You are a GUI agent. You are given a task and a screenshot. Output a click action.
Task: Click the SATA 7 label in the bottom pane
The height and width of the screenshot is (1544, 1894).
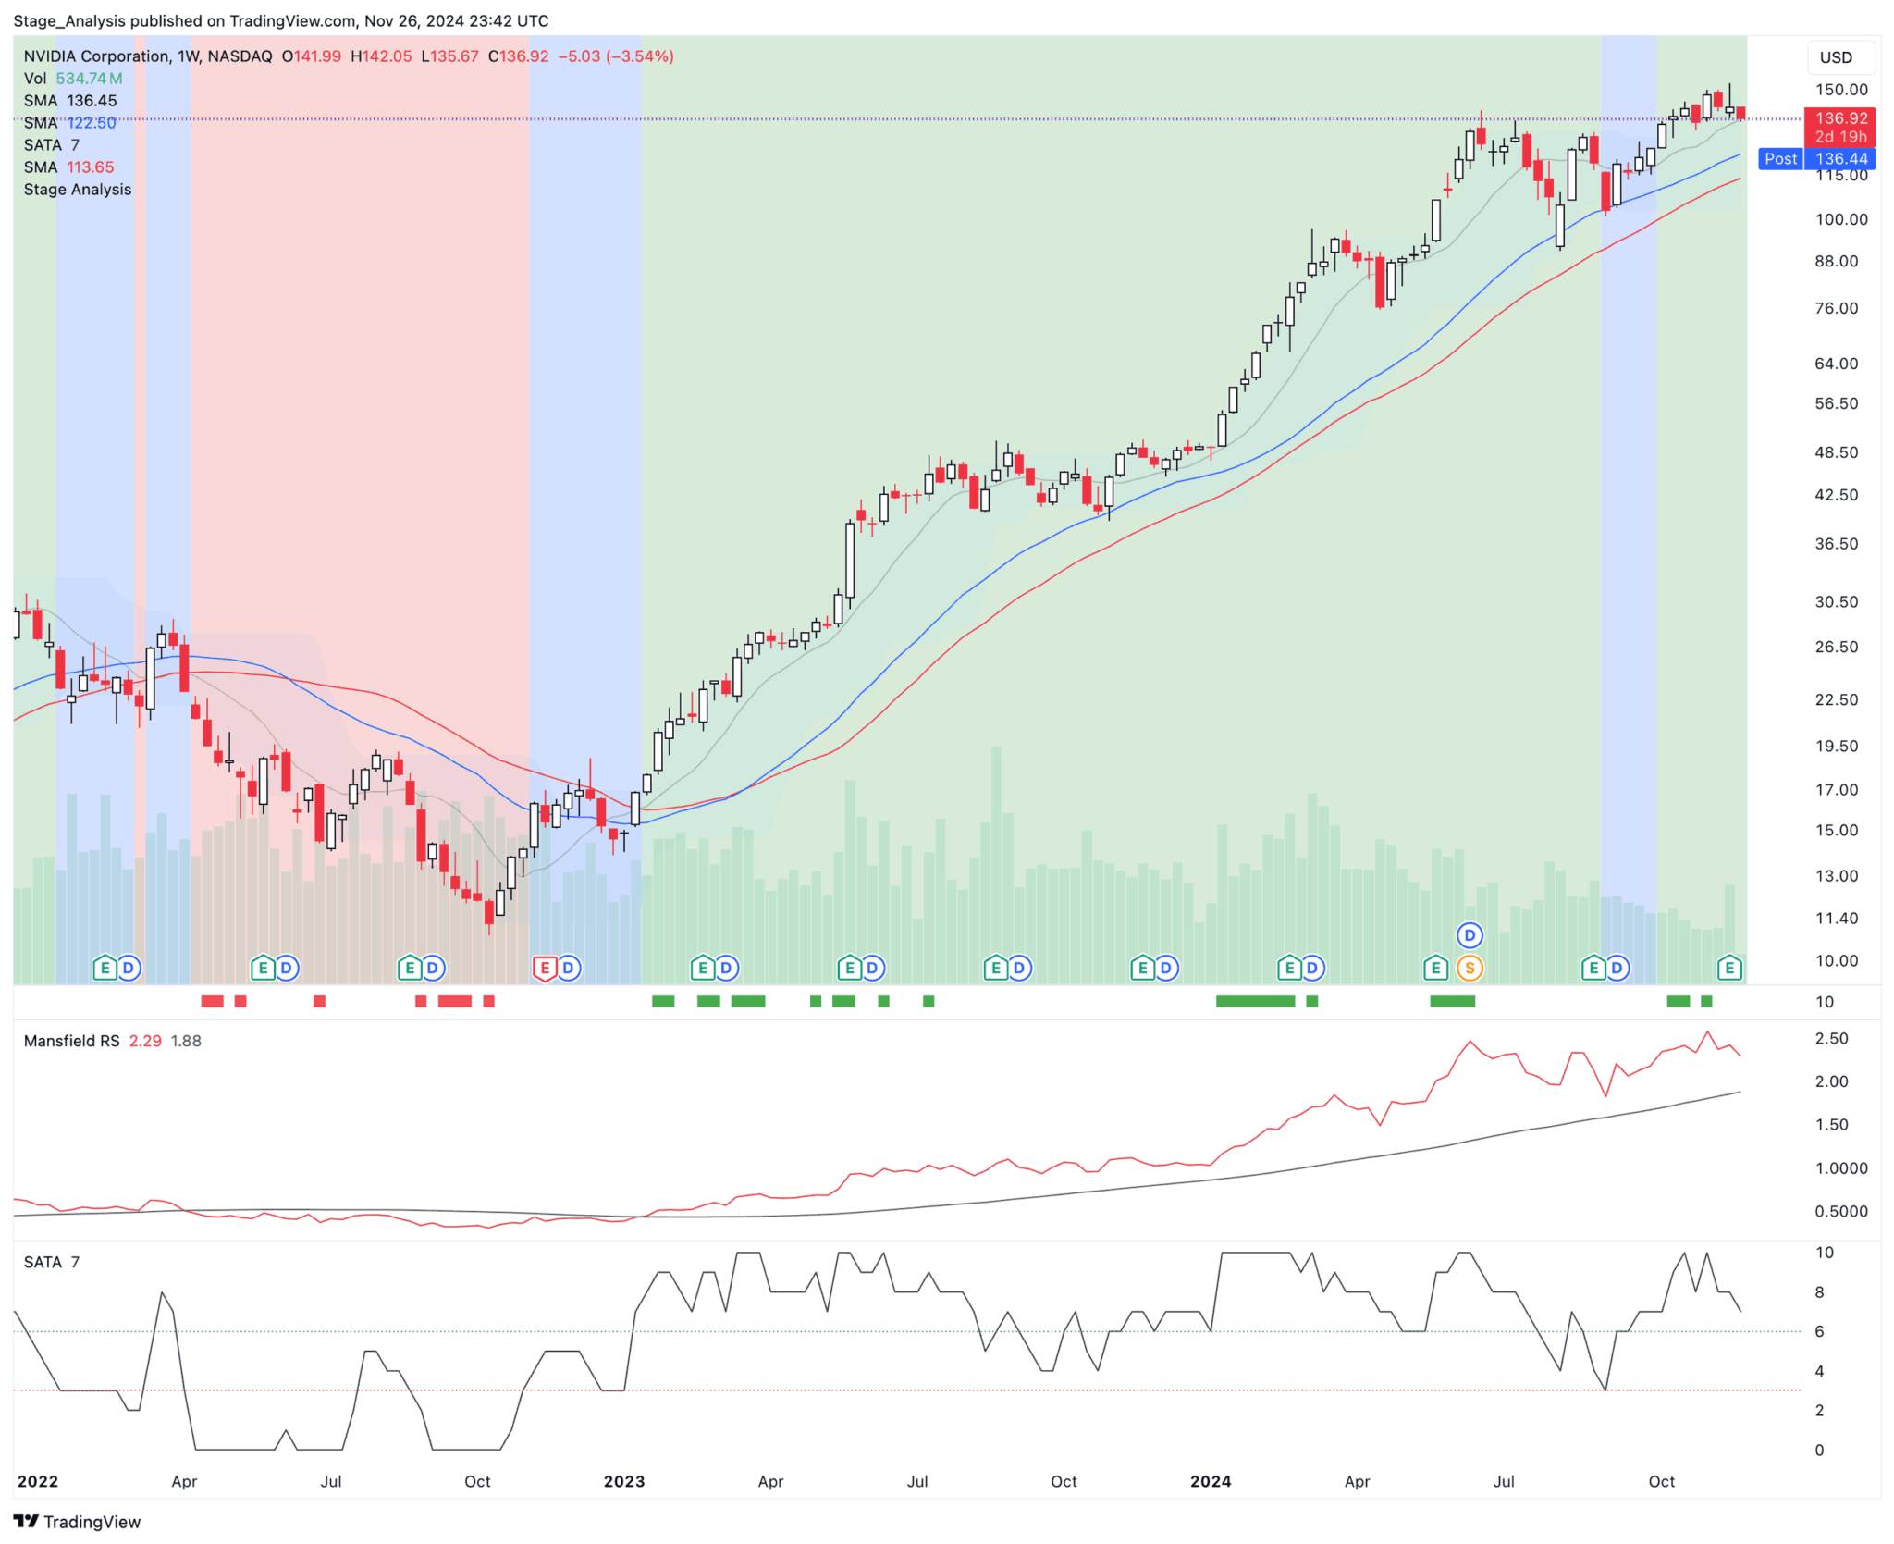click(52, 1262)
